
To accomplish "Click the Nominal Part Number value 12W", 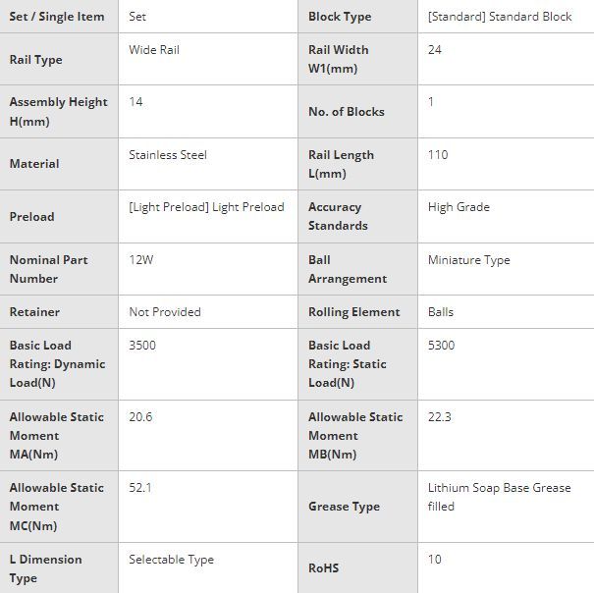I will (x=141, y=260).
